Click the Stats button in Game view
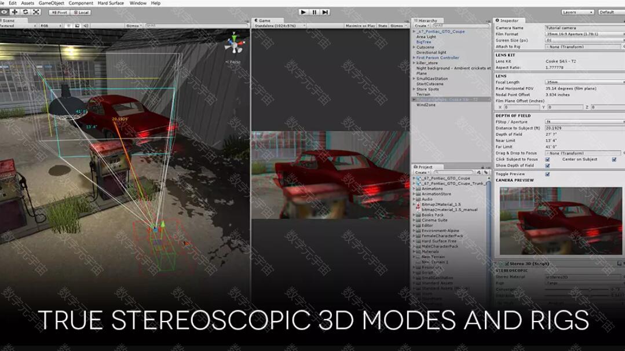The width and height of the screenshot is (625, 351). click(x=383, y=26)
